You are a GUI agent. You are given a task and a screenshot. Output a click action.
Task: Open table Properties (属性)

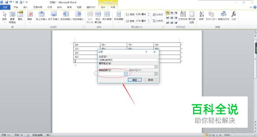click(x=20, y=16)
